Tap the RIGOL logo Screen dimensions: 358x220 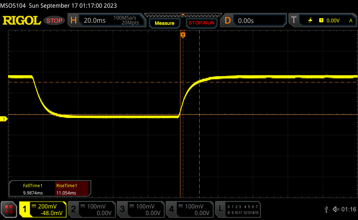tap(22, 21)
